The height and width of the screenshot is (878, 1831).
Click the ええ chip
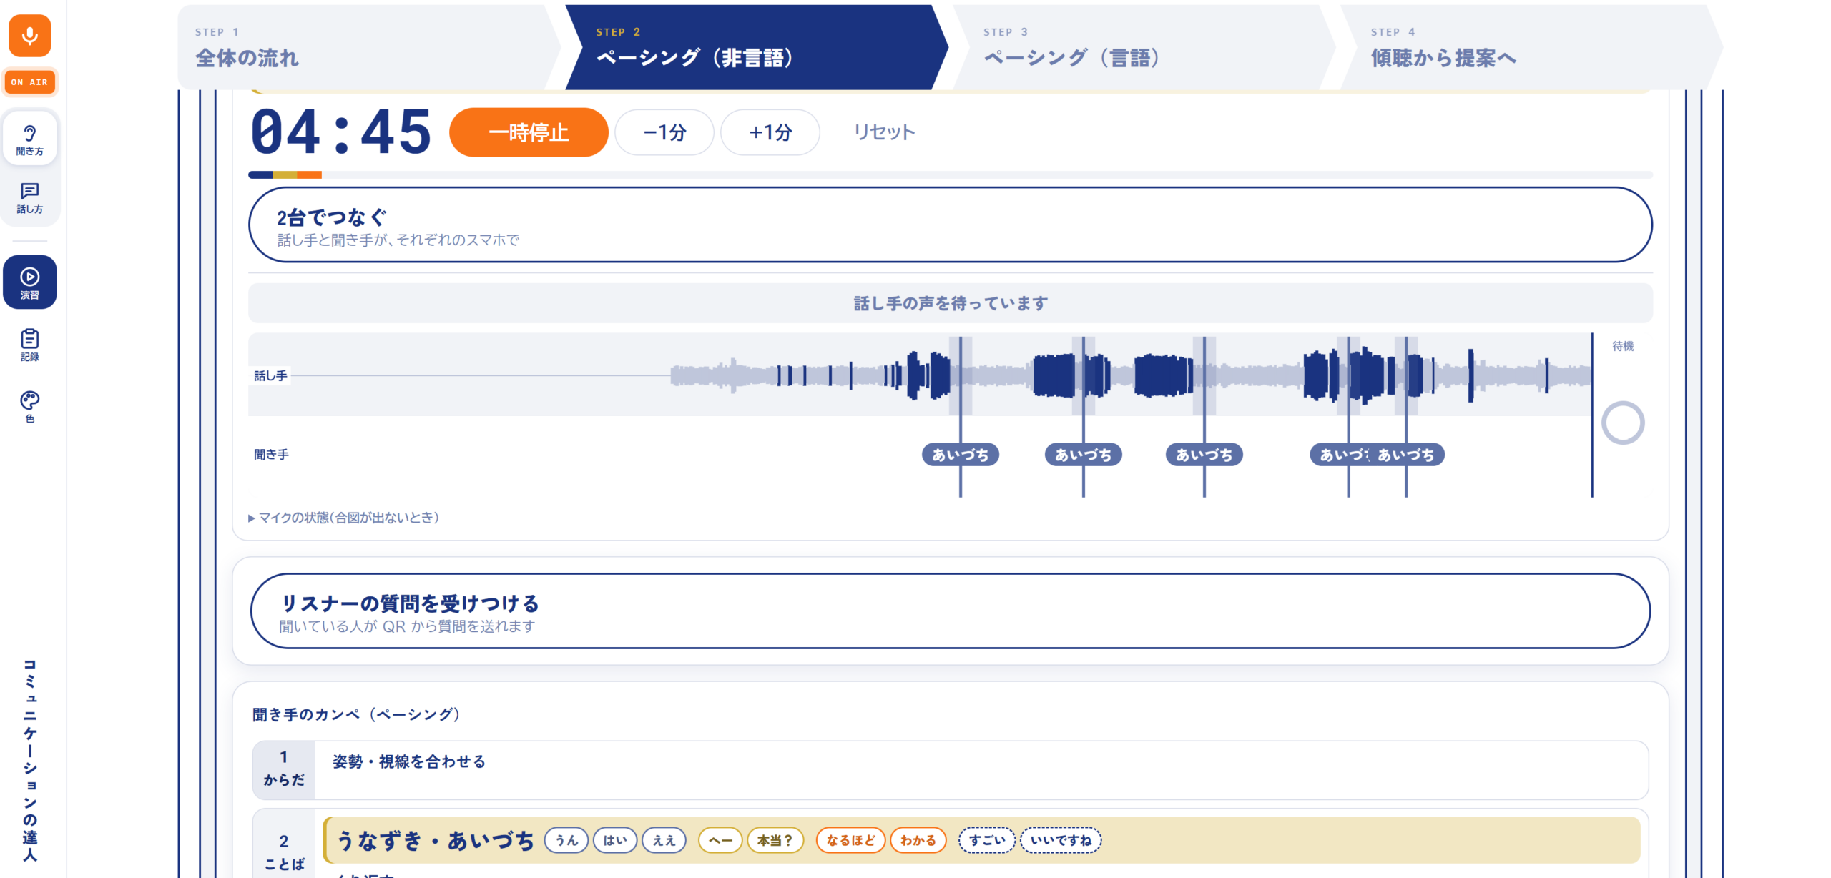pyautogui.click(x=664, y=840)
